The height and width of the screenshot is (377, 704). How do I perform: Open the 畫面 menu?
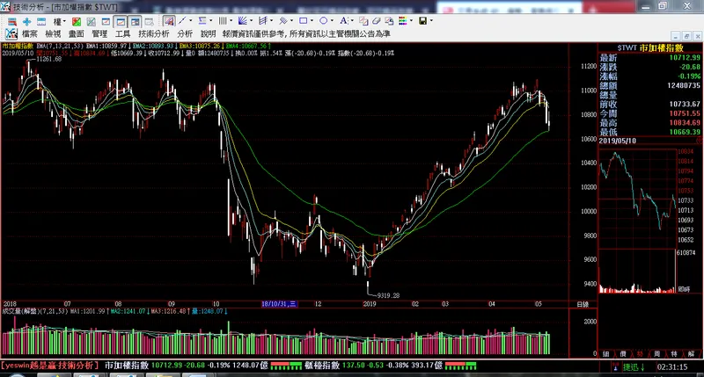[x=76, y=33]
